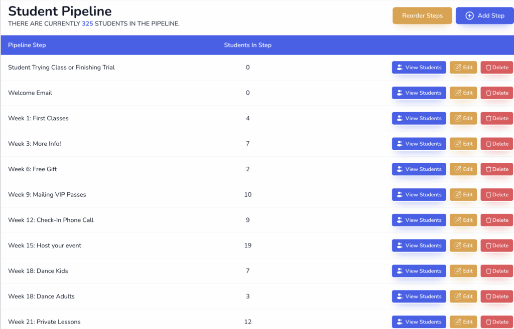This screenshot has height=329, width=514.
Task: Delete the Week 18: Dance Adults step
Action: 496,296
